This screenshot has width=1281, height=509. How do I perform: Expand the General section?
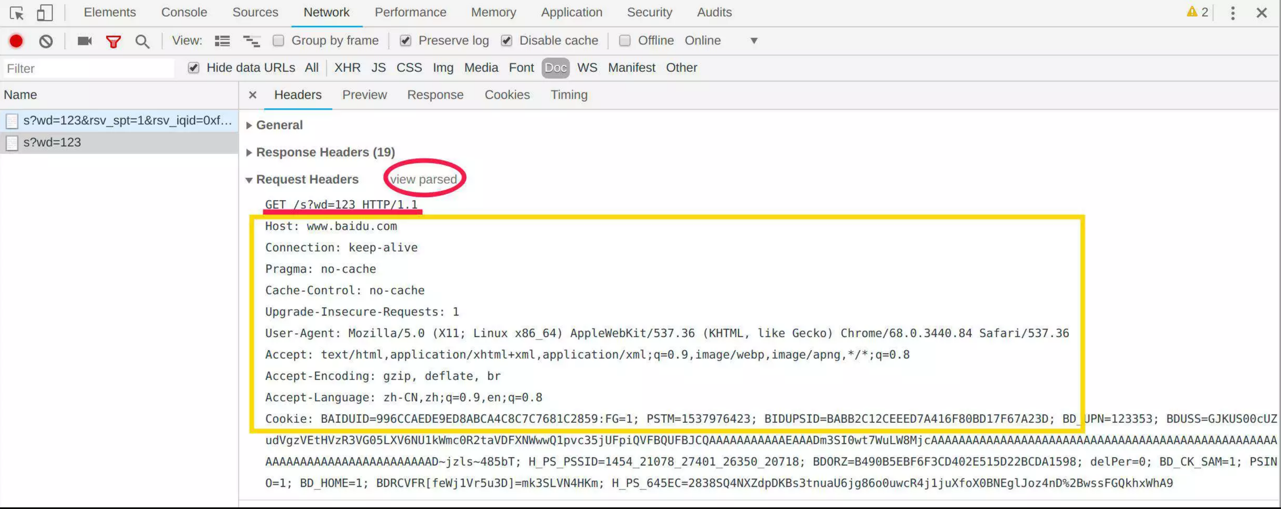[279, 125]
